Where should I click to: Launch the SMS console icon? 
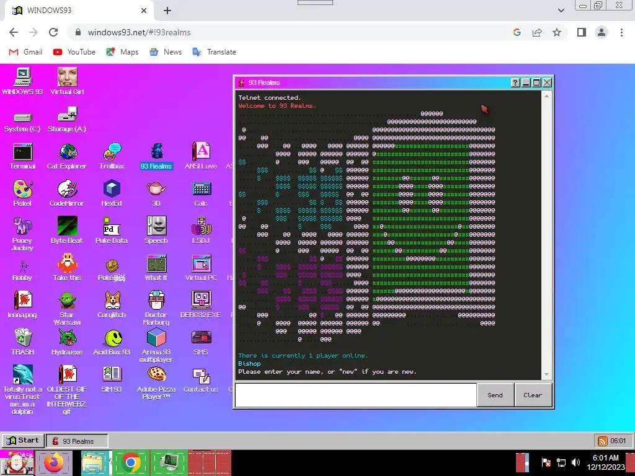[x=201, y=343]
